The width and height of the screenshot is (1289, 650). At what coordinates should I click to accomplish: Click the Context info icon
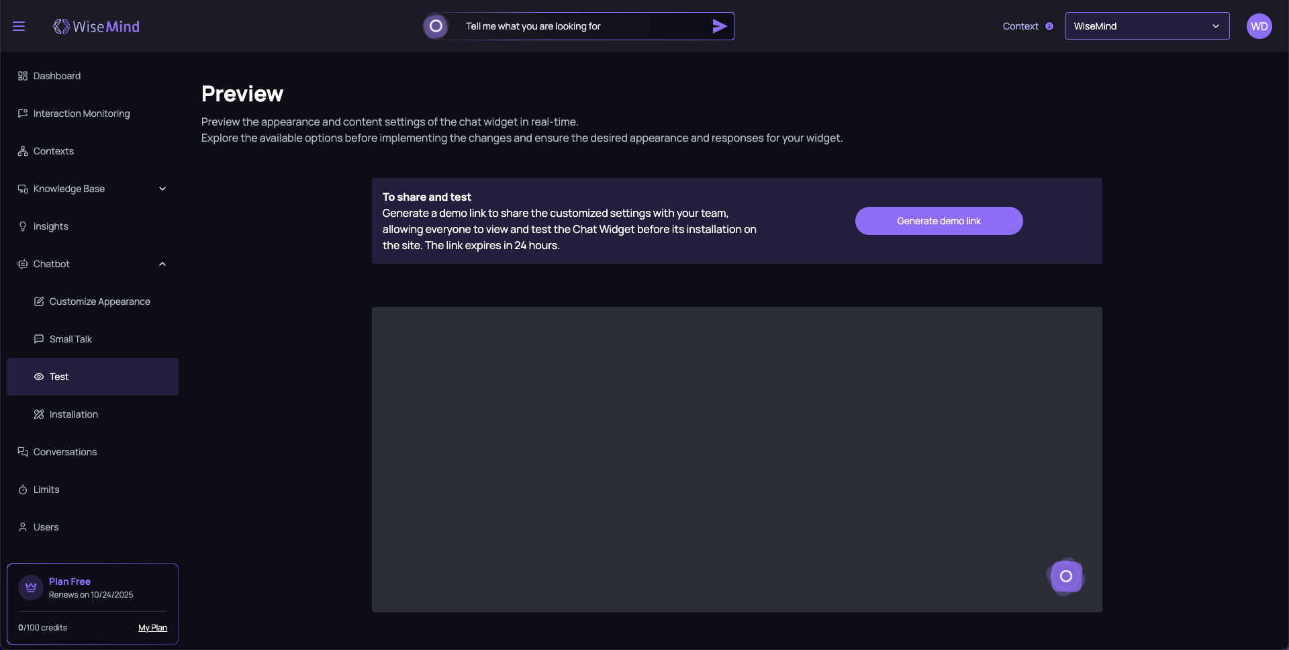[x=1049, y=26]
